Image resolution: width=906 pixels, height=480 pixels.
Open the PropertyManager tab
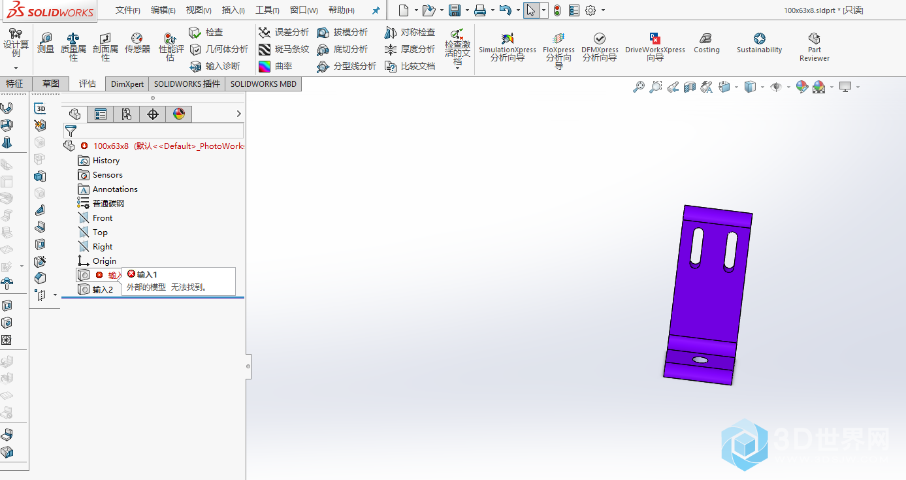tap(101, 114)
